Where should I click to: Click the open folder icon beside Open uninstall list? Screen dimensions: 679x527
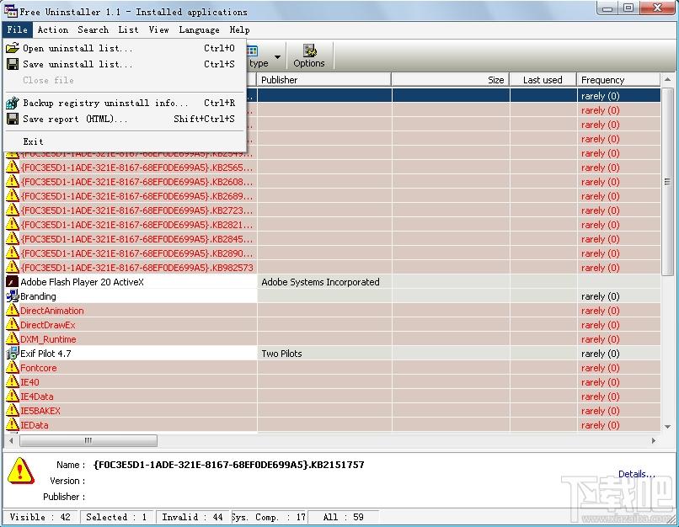(13, 48)
